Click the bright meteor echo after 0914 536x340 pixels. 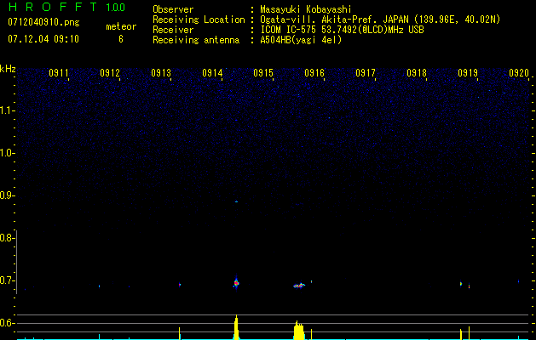236,283
